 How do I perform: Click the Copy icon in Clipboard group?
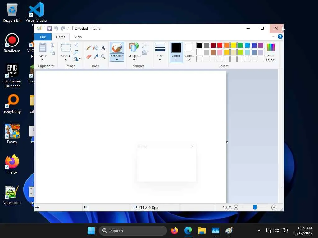(52, 52)
